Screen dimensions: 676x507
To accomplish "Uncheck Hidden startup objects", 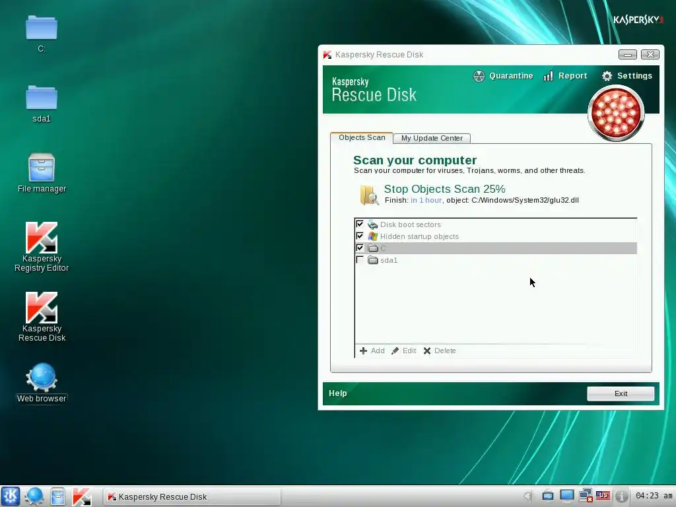I will coord(360,236).
